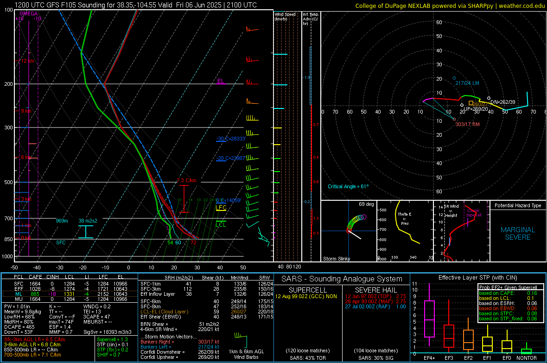This screenshot has height=363, width=547.
Task: Click the "Prob EF2+ Given Supercell" legend header
Action: (508, 287)
